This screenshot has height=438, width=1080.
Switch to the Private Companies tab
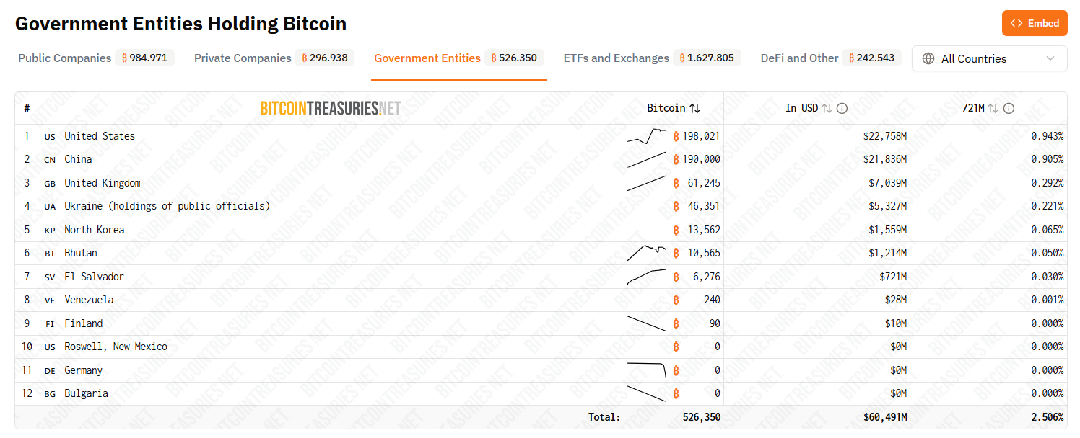point(274,58)
